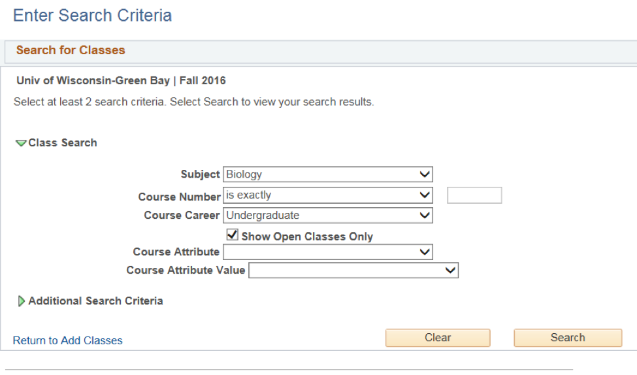Click the Course Attribute Value arrow icon
The width and height of the screenshot is (637, 375).
(x=450, y=270)
